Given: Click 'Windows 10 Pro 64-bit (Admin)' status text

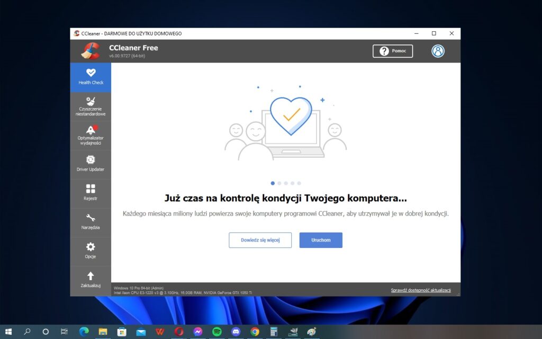Looking at the screenshot, I should (139, 288).
